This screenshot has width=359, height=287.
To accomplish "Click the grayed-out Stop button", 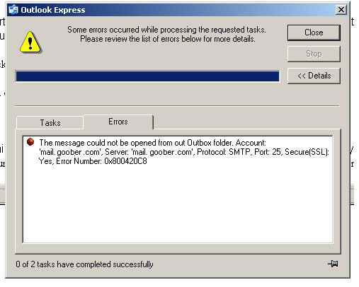I will [x=314, y=54].
